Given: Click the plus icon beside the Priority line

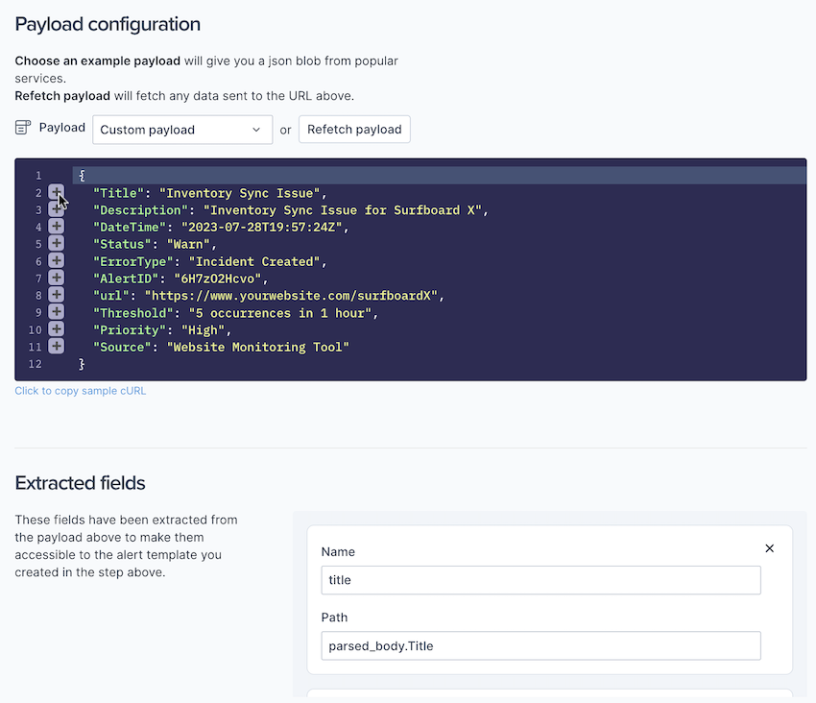Looking at the screenshot, I should click(x=56, y=329).
